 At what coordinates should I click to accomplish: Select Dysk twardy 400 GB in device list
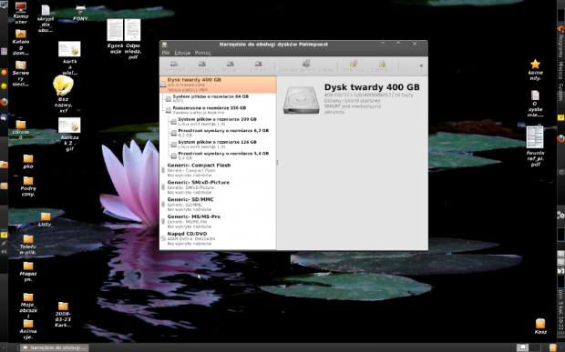click(218, 85)
